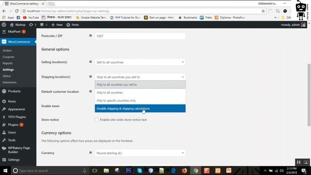Open WooCommerce Extensions submenu

10,82
